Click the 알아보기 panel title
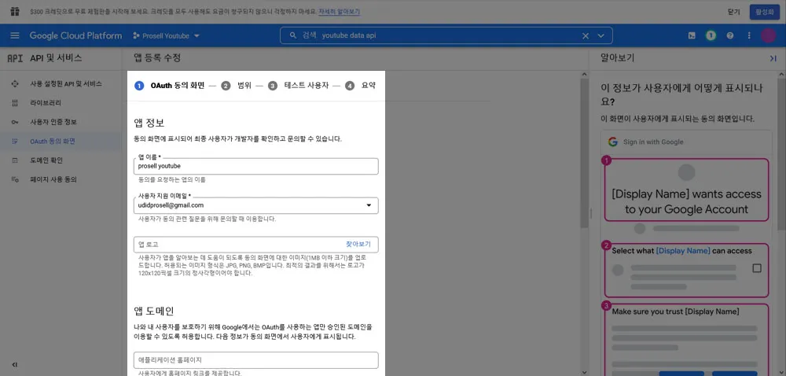 [618, 58]
